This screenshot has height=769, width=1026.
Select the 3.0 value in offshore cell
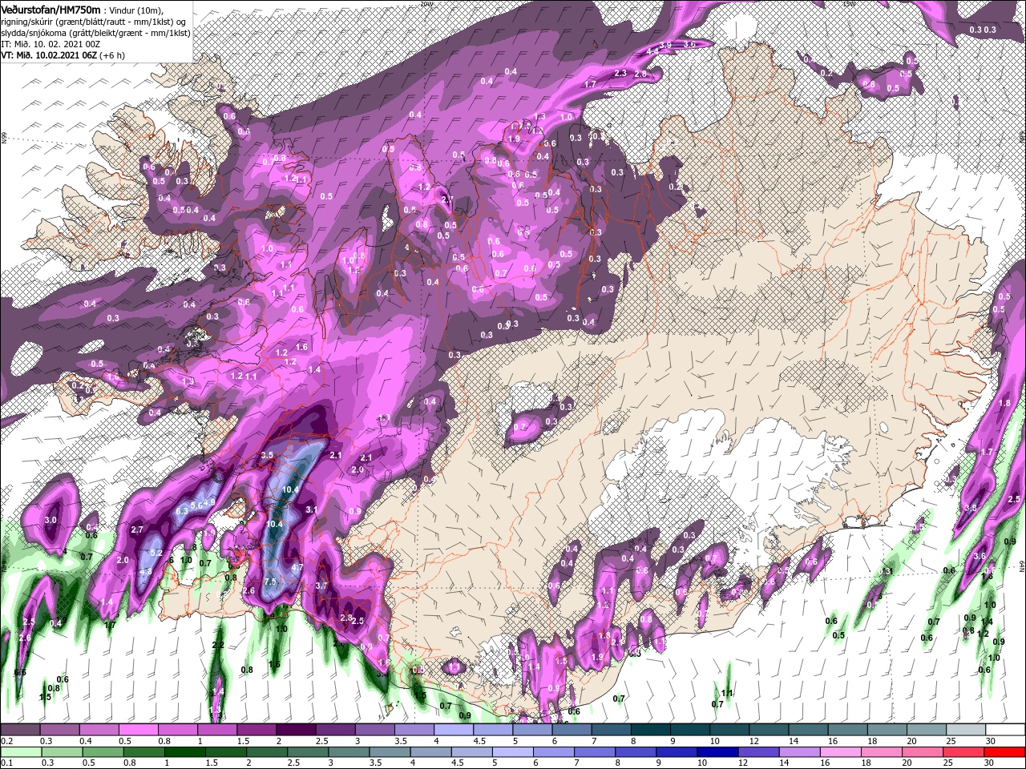[x=50, y=520]
